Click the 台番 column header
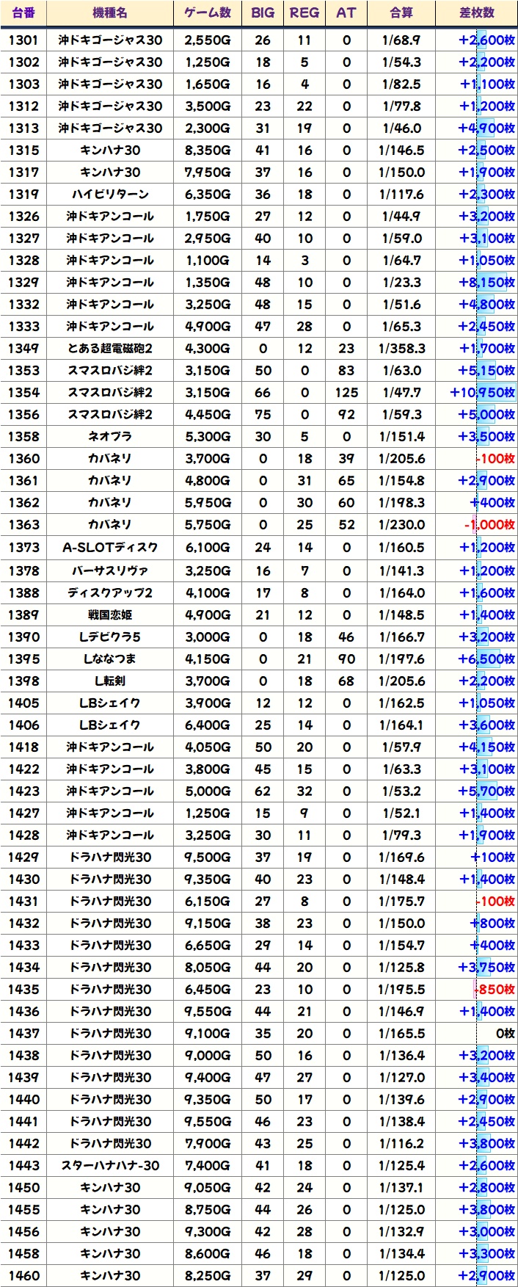518x1287 pixels. [23, 12]
